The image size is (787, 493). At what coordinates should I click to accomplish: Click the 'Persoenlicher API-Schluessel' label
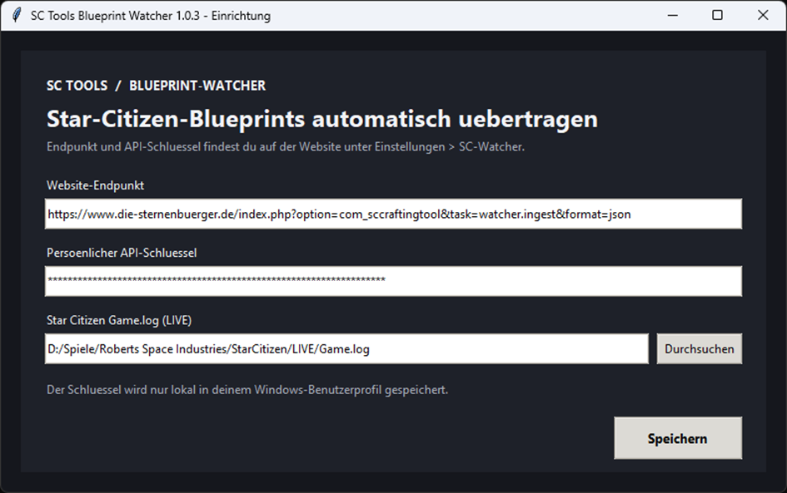[122, 253]
